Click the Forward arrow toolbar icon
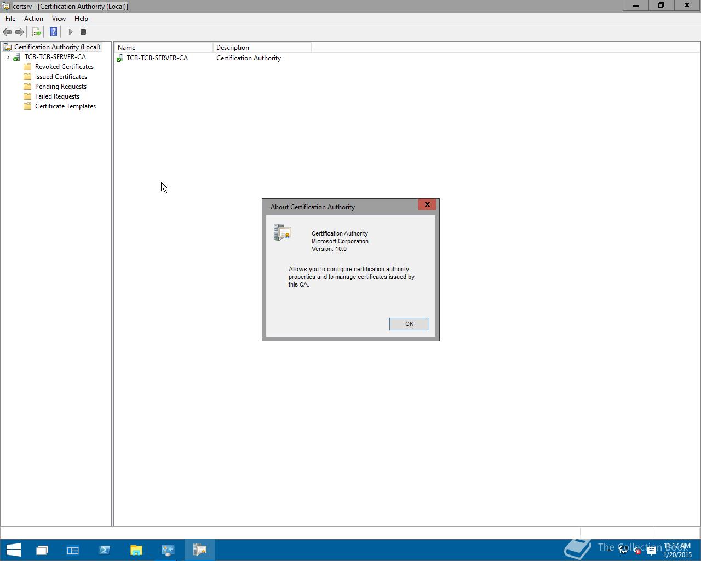This screenshot has width=701, height=561. coord(20,32)
